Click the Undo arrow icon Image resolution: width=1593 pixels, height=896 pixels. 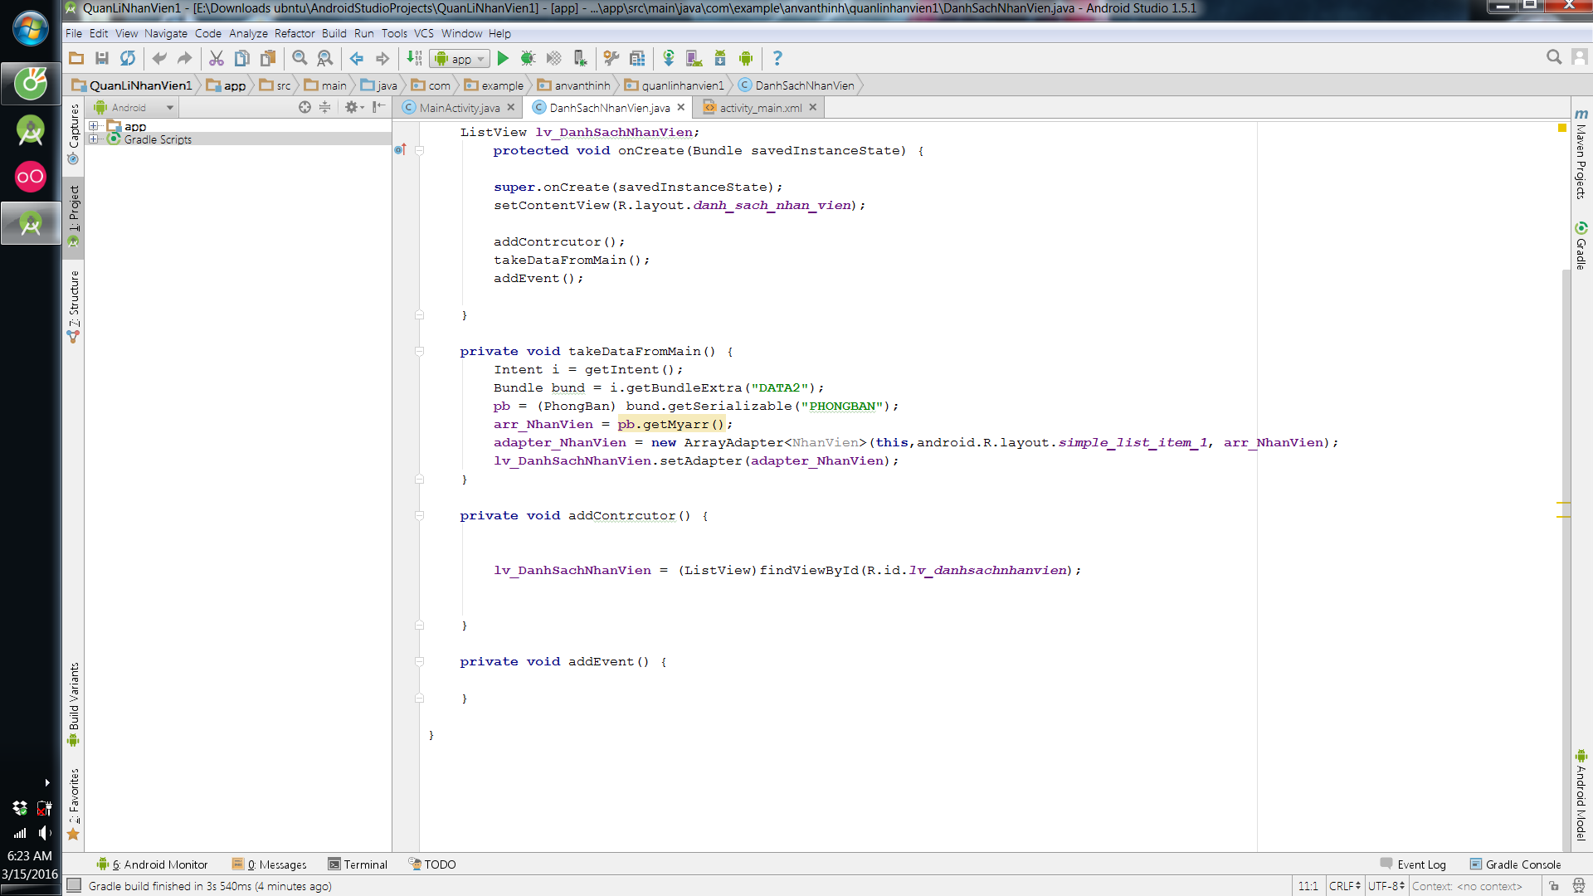tap(159, 58)
